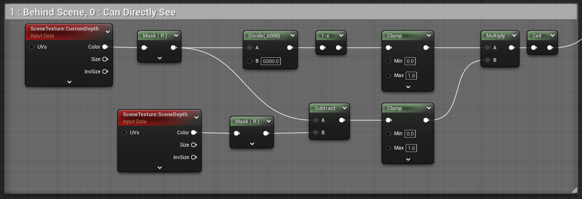Click the input pin of Mask (R) after CustomDepth

pyautogui.click(x=144, y=48)
